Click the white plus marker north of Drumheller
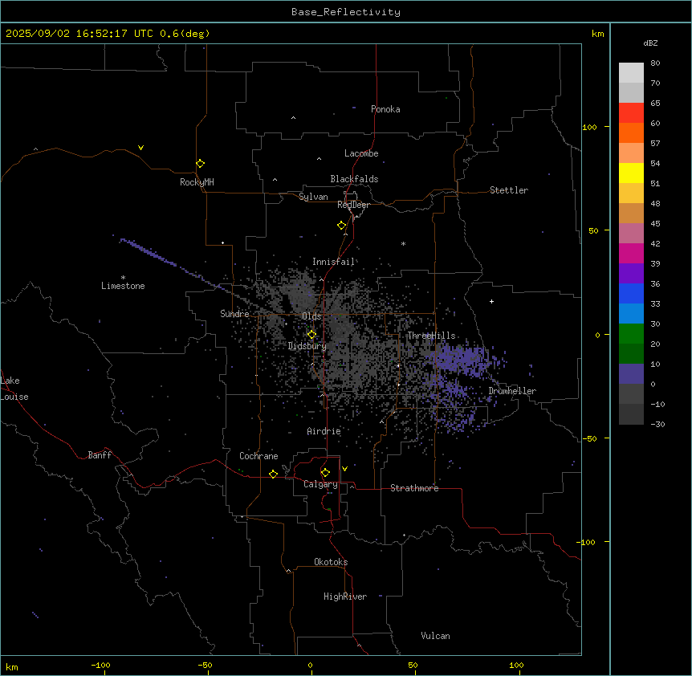The image size is (692, 676). click(x=491, y=301)
